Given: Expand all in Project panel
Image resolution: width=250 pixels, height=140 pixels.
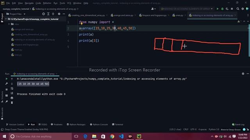Looking at the screenshot, I should (x=48, y=14).
